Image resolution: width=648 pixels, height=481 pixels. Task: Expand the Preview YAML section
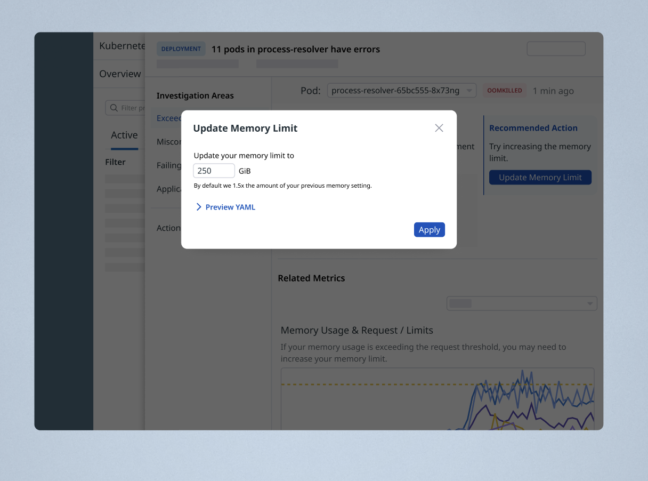[230, 207]
